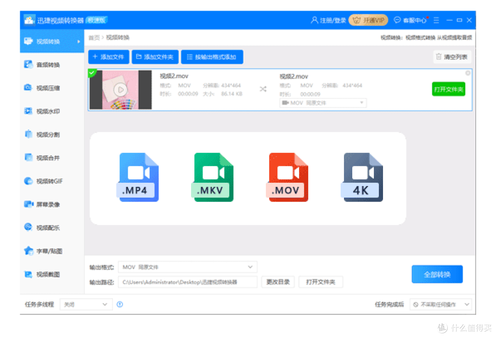Screen dimensions: 496x338
Task: Click 清空列表 to clear the list
Action: tap(452, 57)
